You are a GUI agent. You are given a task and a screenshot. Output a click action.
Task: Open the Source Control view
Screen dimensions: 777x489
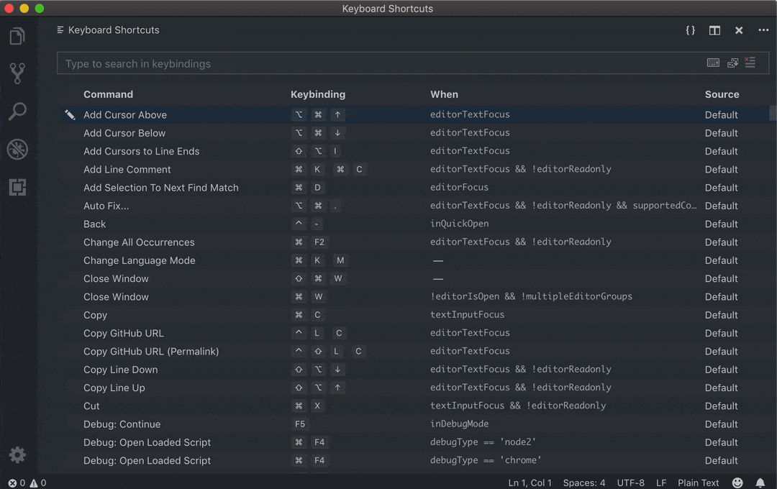[x=17, y=73]
